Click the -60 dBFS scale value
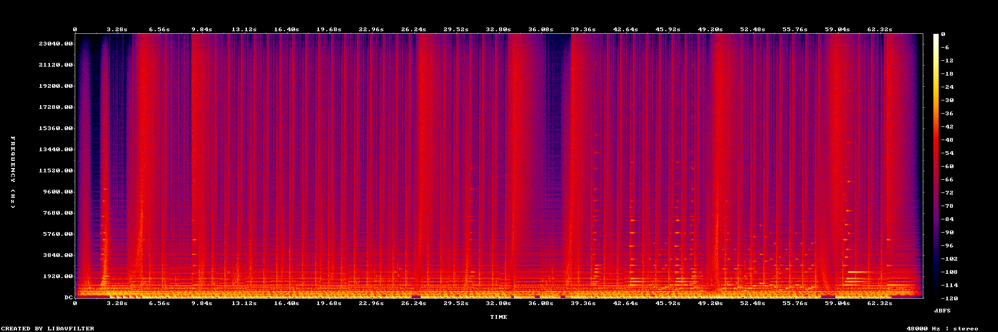 pyautogui.click(x=947, y=167)
